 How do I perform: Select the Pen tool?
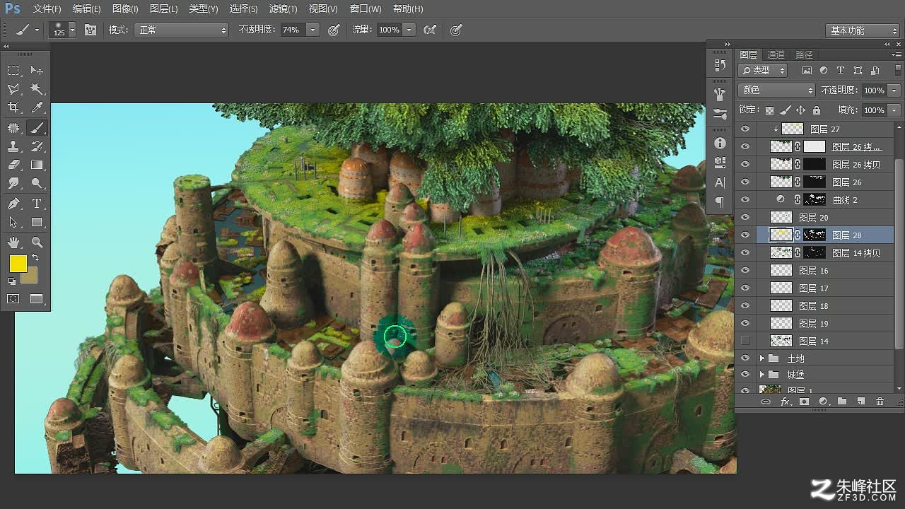(13, 204)
